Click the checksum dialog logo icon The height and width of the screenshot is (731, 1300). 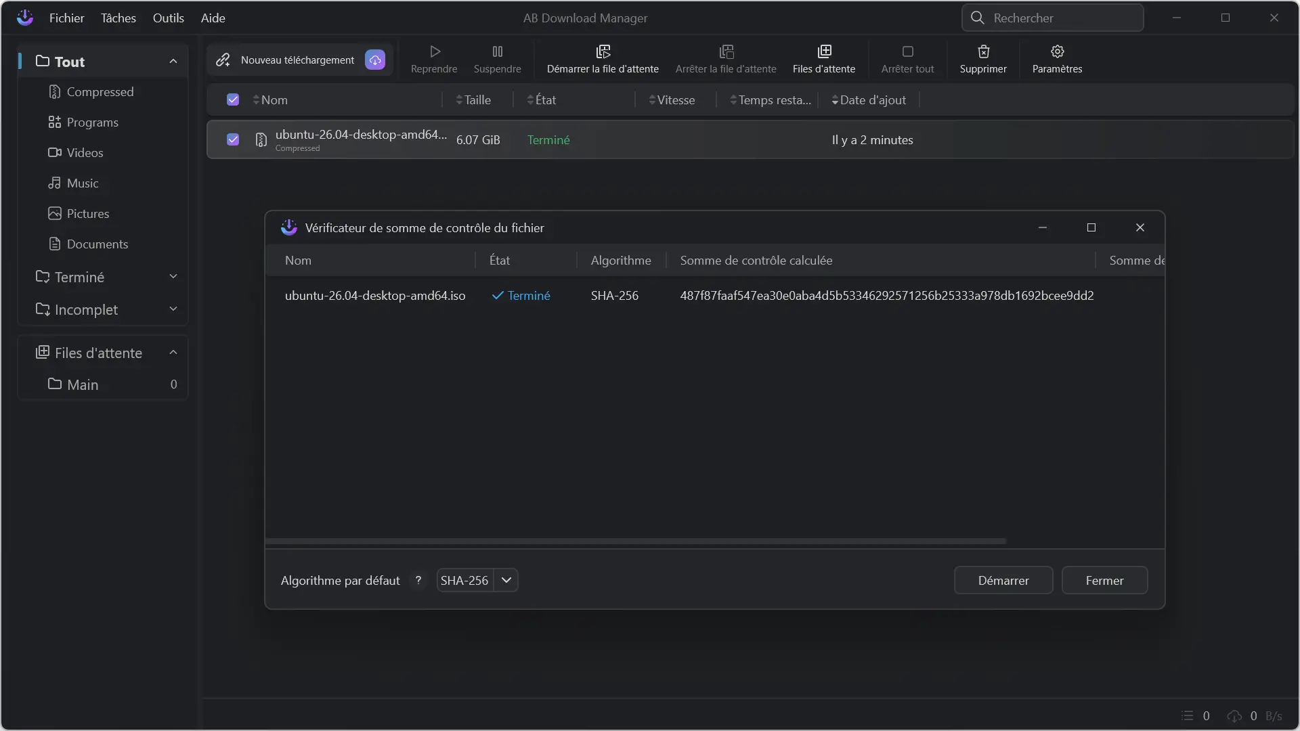click(x=289, y=227)
